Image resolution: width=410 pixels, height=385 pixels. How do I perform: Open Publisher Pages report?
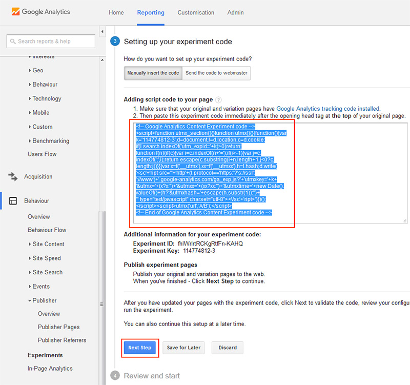coord(58,327)
